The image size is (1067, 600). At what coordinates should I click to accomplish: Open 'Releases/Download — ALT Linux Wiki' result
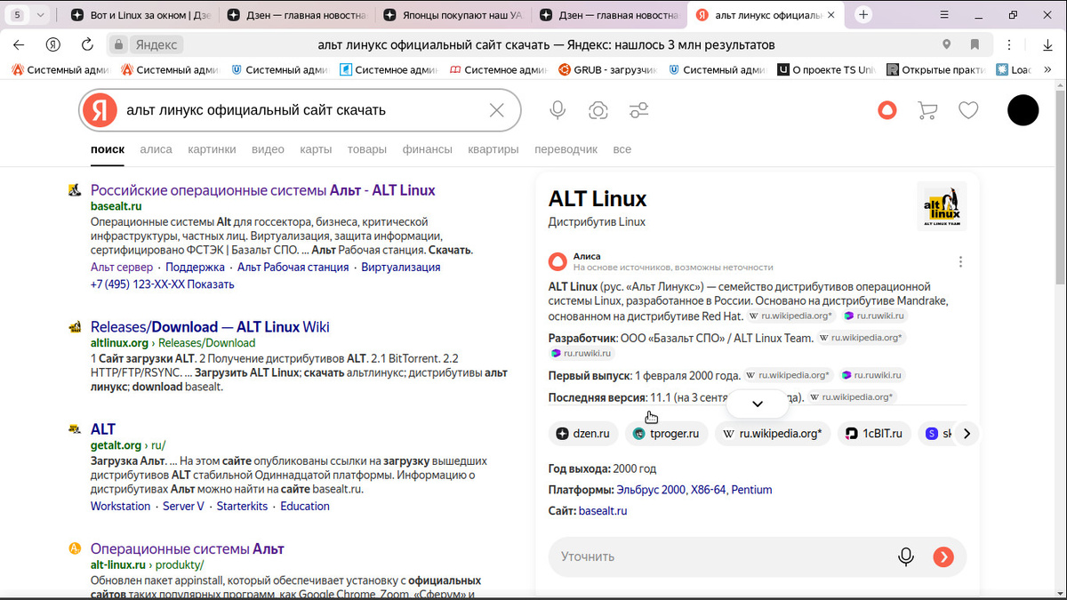(x=210, y=327)
